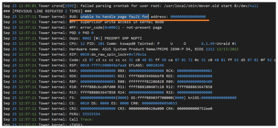Image resolution: width=278 pixels, height=128 pixels.
Task: Click the CR0 value 0000000080050033
Action: [x=159, y=103]
